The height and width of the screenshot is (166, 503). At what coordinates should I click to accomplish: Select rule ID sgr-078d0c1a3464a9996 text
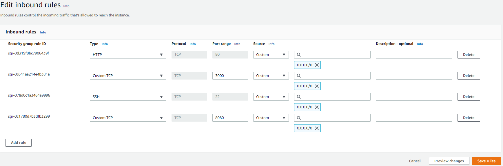29,95
